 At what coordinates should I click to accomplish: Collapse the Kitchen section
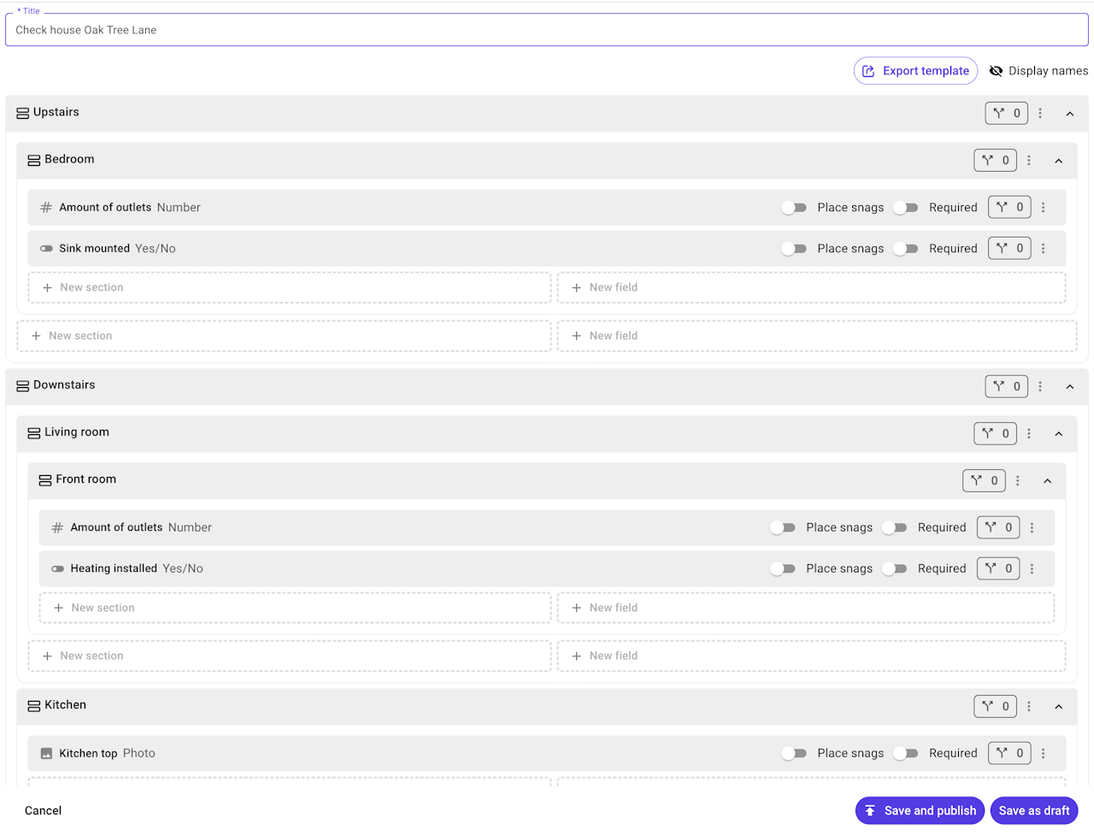click(1058, 707)
